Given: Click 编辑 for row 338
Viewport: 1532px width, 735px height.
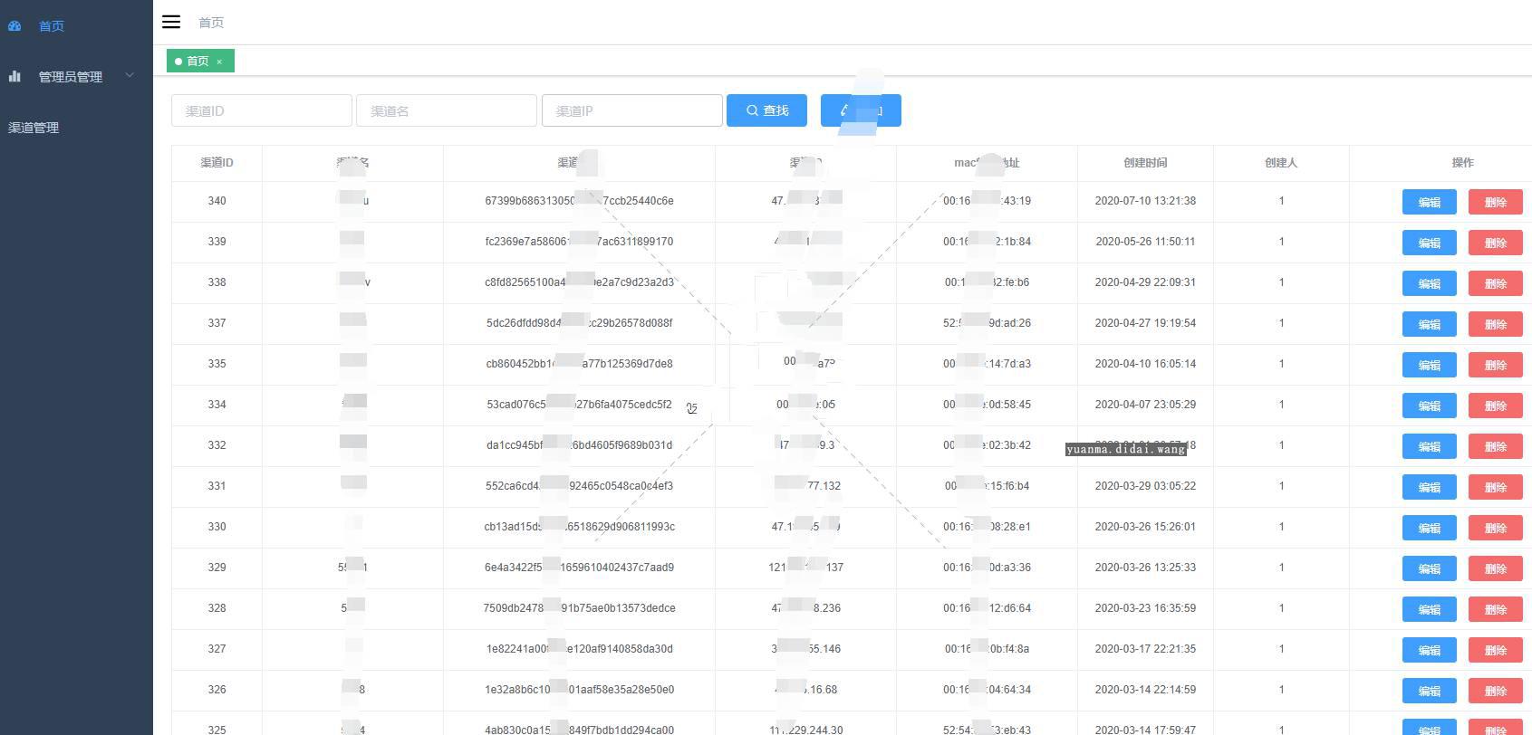Looking at the screenshot, I should point(1430,283).
